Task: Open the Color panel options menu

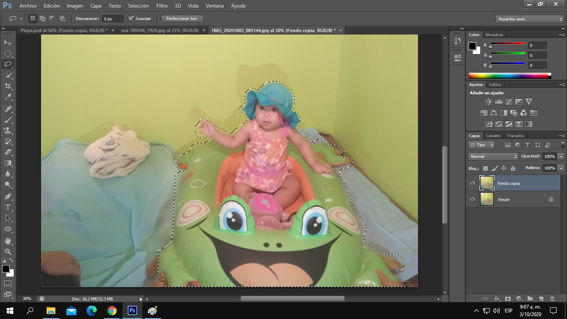Action: pos(562,34)
